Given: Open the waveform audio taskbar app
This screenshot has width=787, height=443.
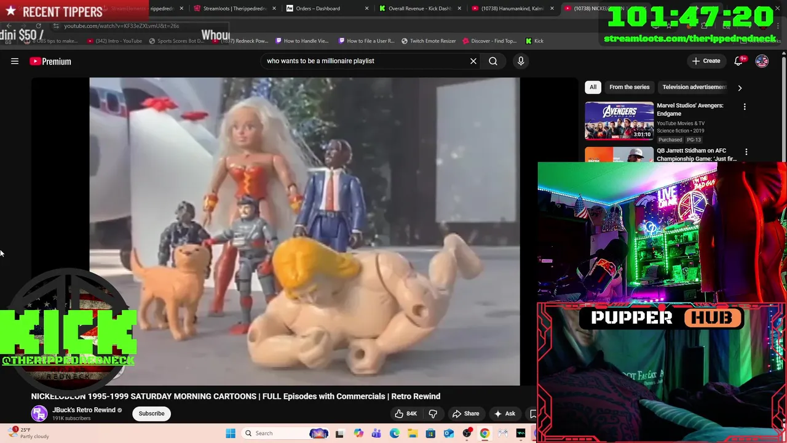Looking at the screenshot, I should [521, 433].
